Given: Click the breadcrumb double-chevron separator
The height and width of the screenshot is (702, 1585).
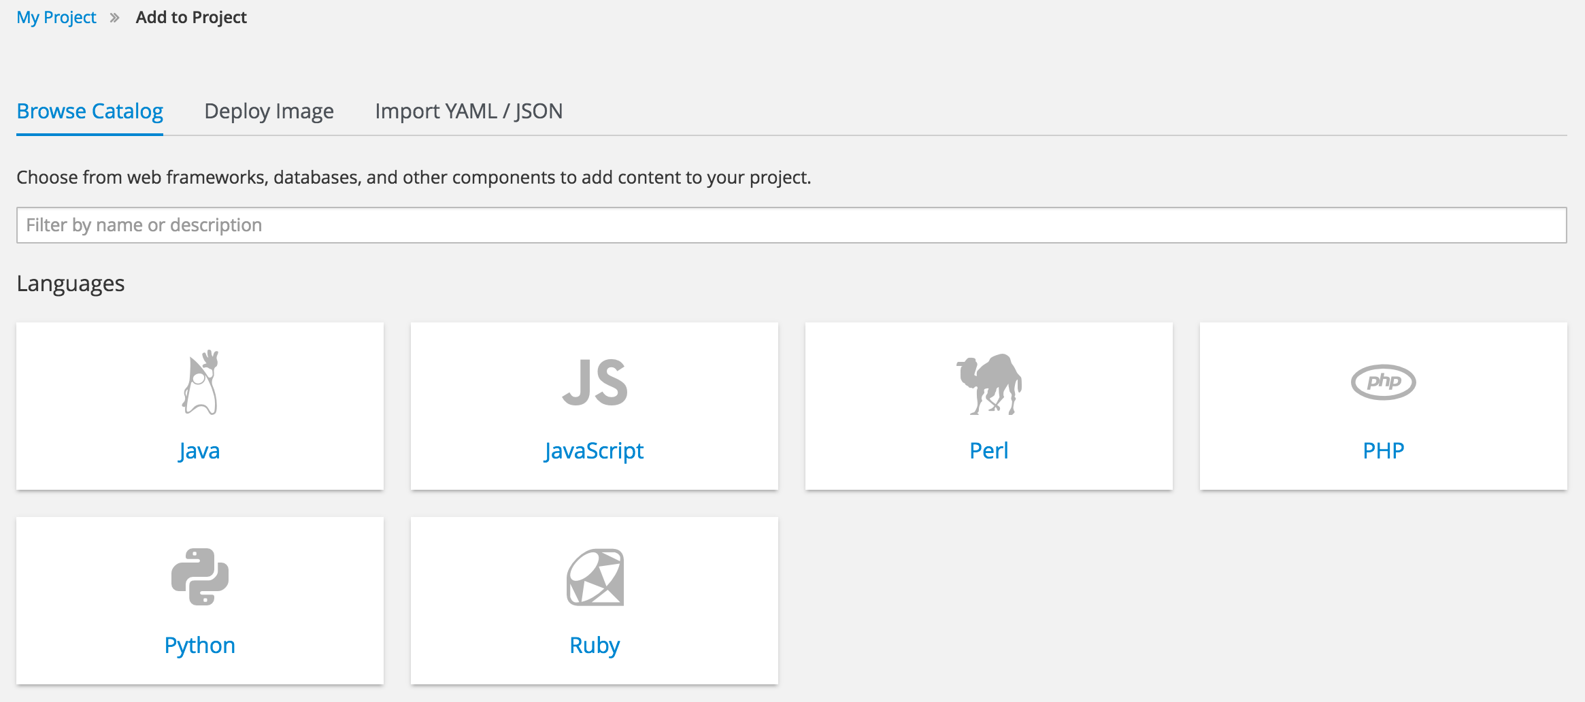Looking at the screenshot, I should click(x=115, y=18).
